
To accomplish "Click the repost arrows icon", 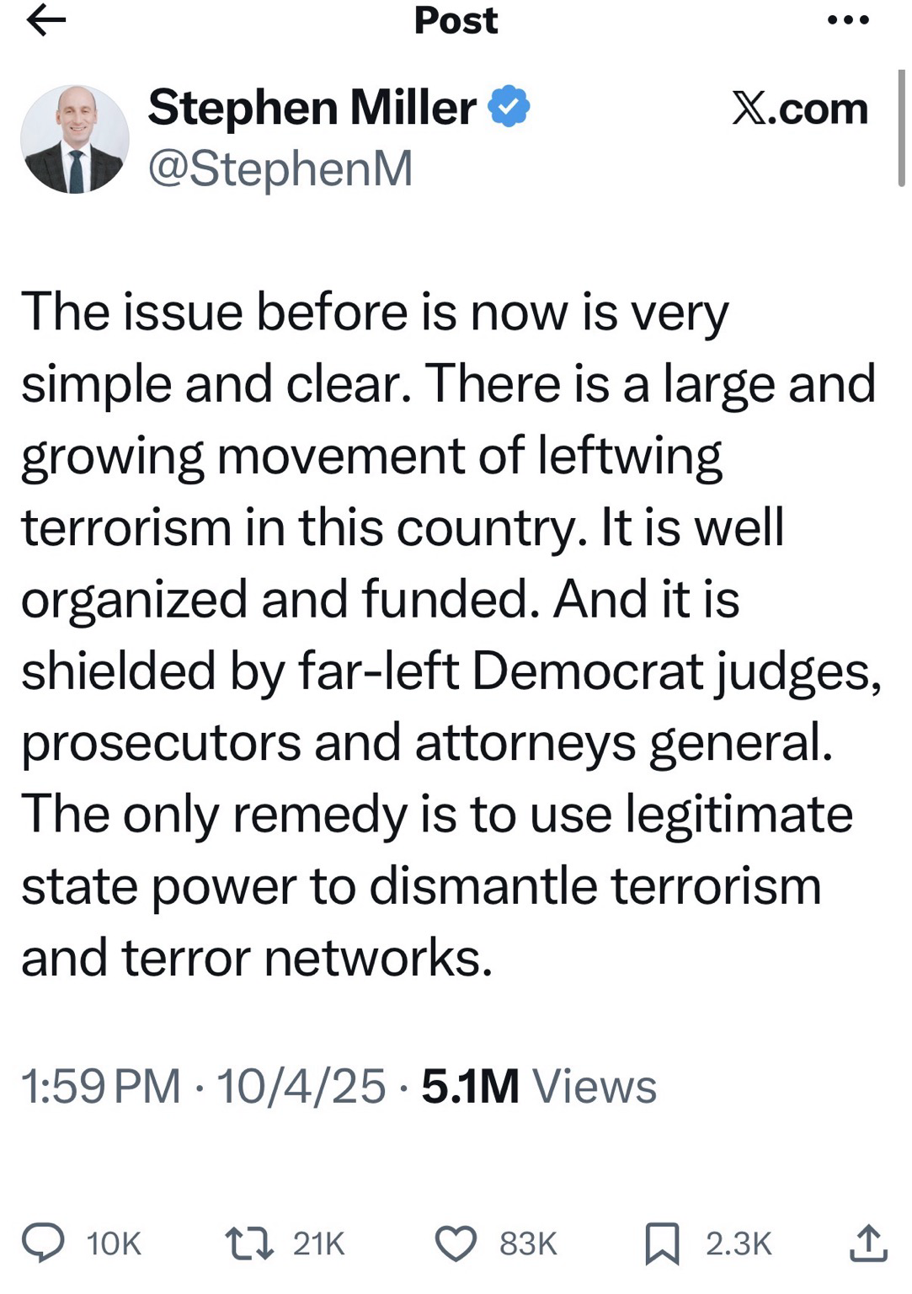I will pos(251,1243).
